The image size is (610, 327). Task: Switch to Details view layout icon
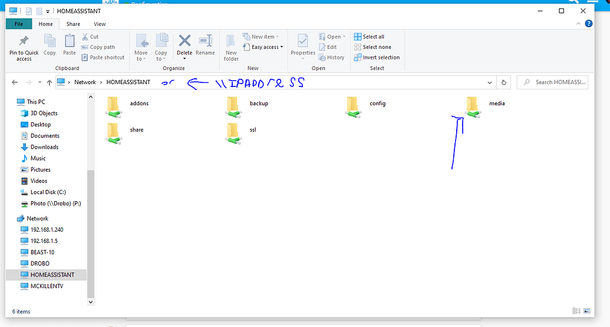(x=576, y=311)
